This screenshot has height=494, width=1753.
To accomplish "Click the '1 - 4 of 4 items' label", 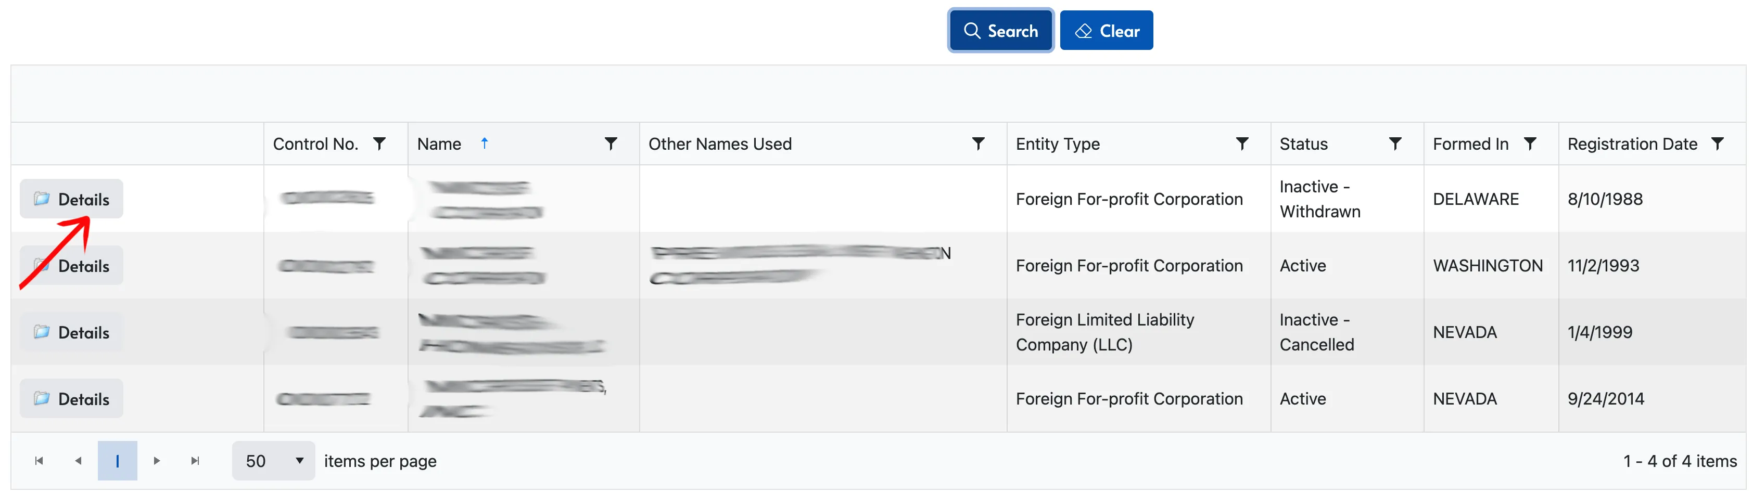I will coord(1680,461).
